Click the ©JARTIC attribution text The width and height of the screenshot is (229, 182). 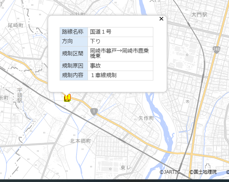coord(170,172)
